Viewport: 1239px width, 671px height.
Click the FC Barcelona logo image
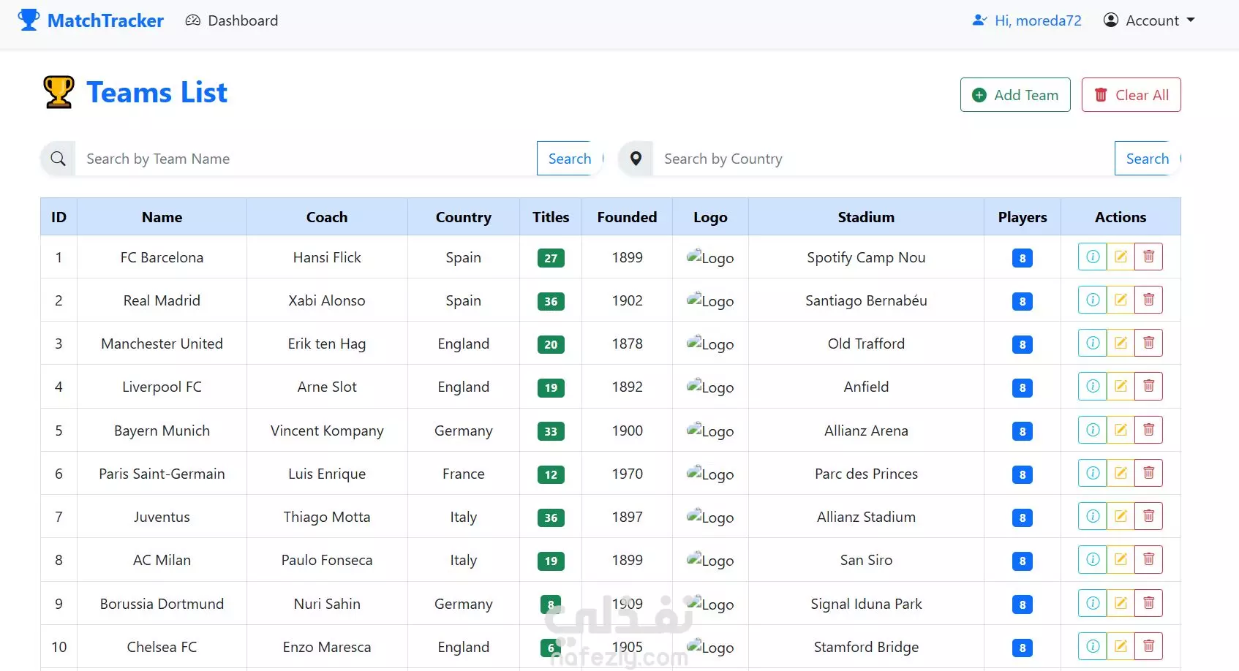click(x=710, y=257)
